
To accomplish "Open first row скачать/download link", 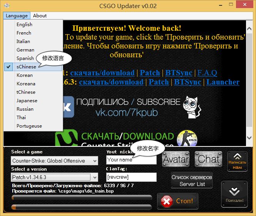I will pyautogui.click(x=102, y=73).
